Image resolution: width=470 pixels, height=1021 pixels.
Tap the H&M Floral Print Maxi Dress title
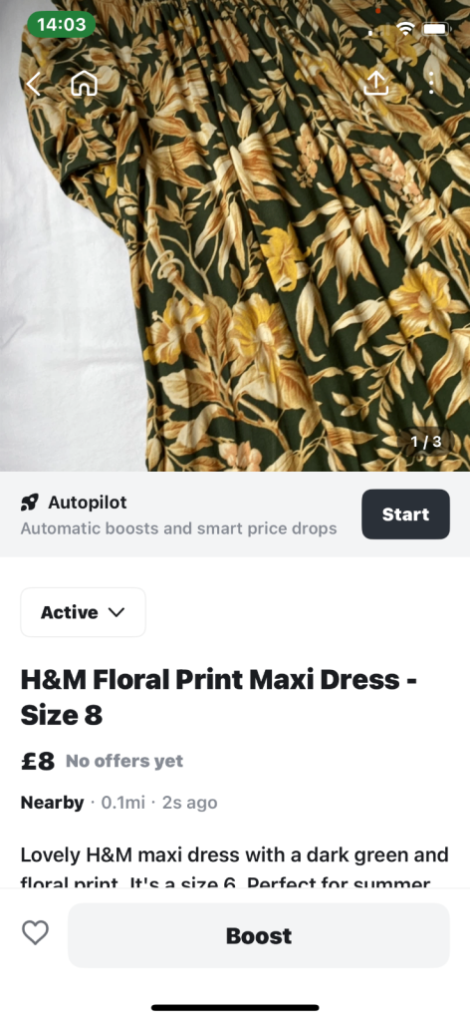pyautogui.click(x=218, y=697)
